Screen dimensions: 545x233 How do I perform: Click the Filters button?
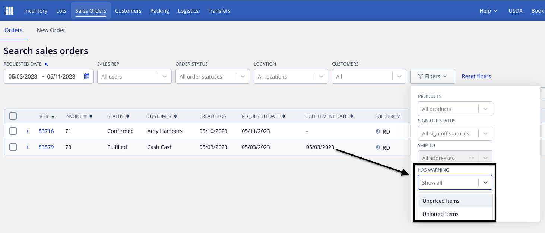tap(432, 76)
